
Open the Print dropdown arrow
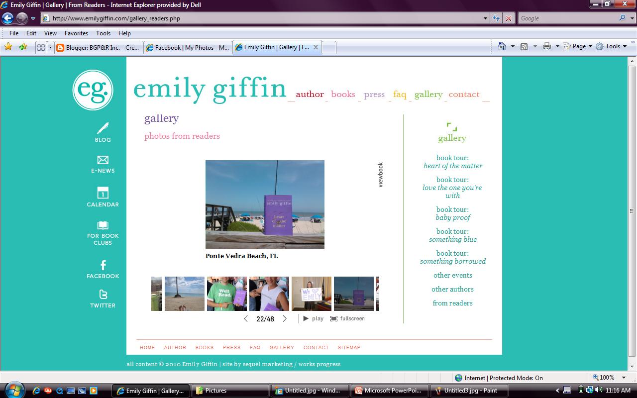(557, 46)
